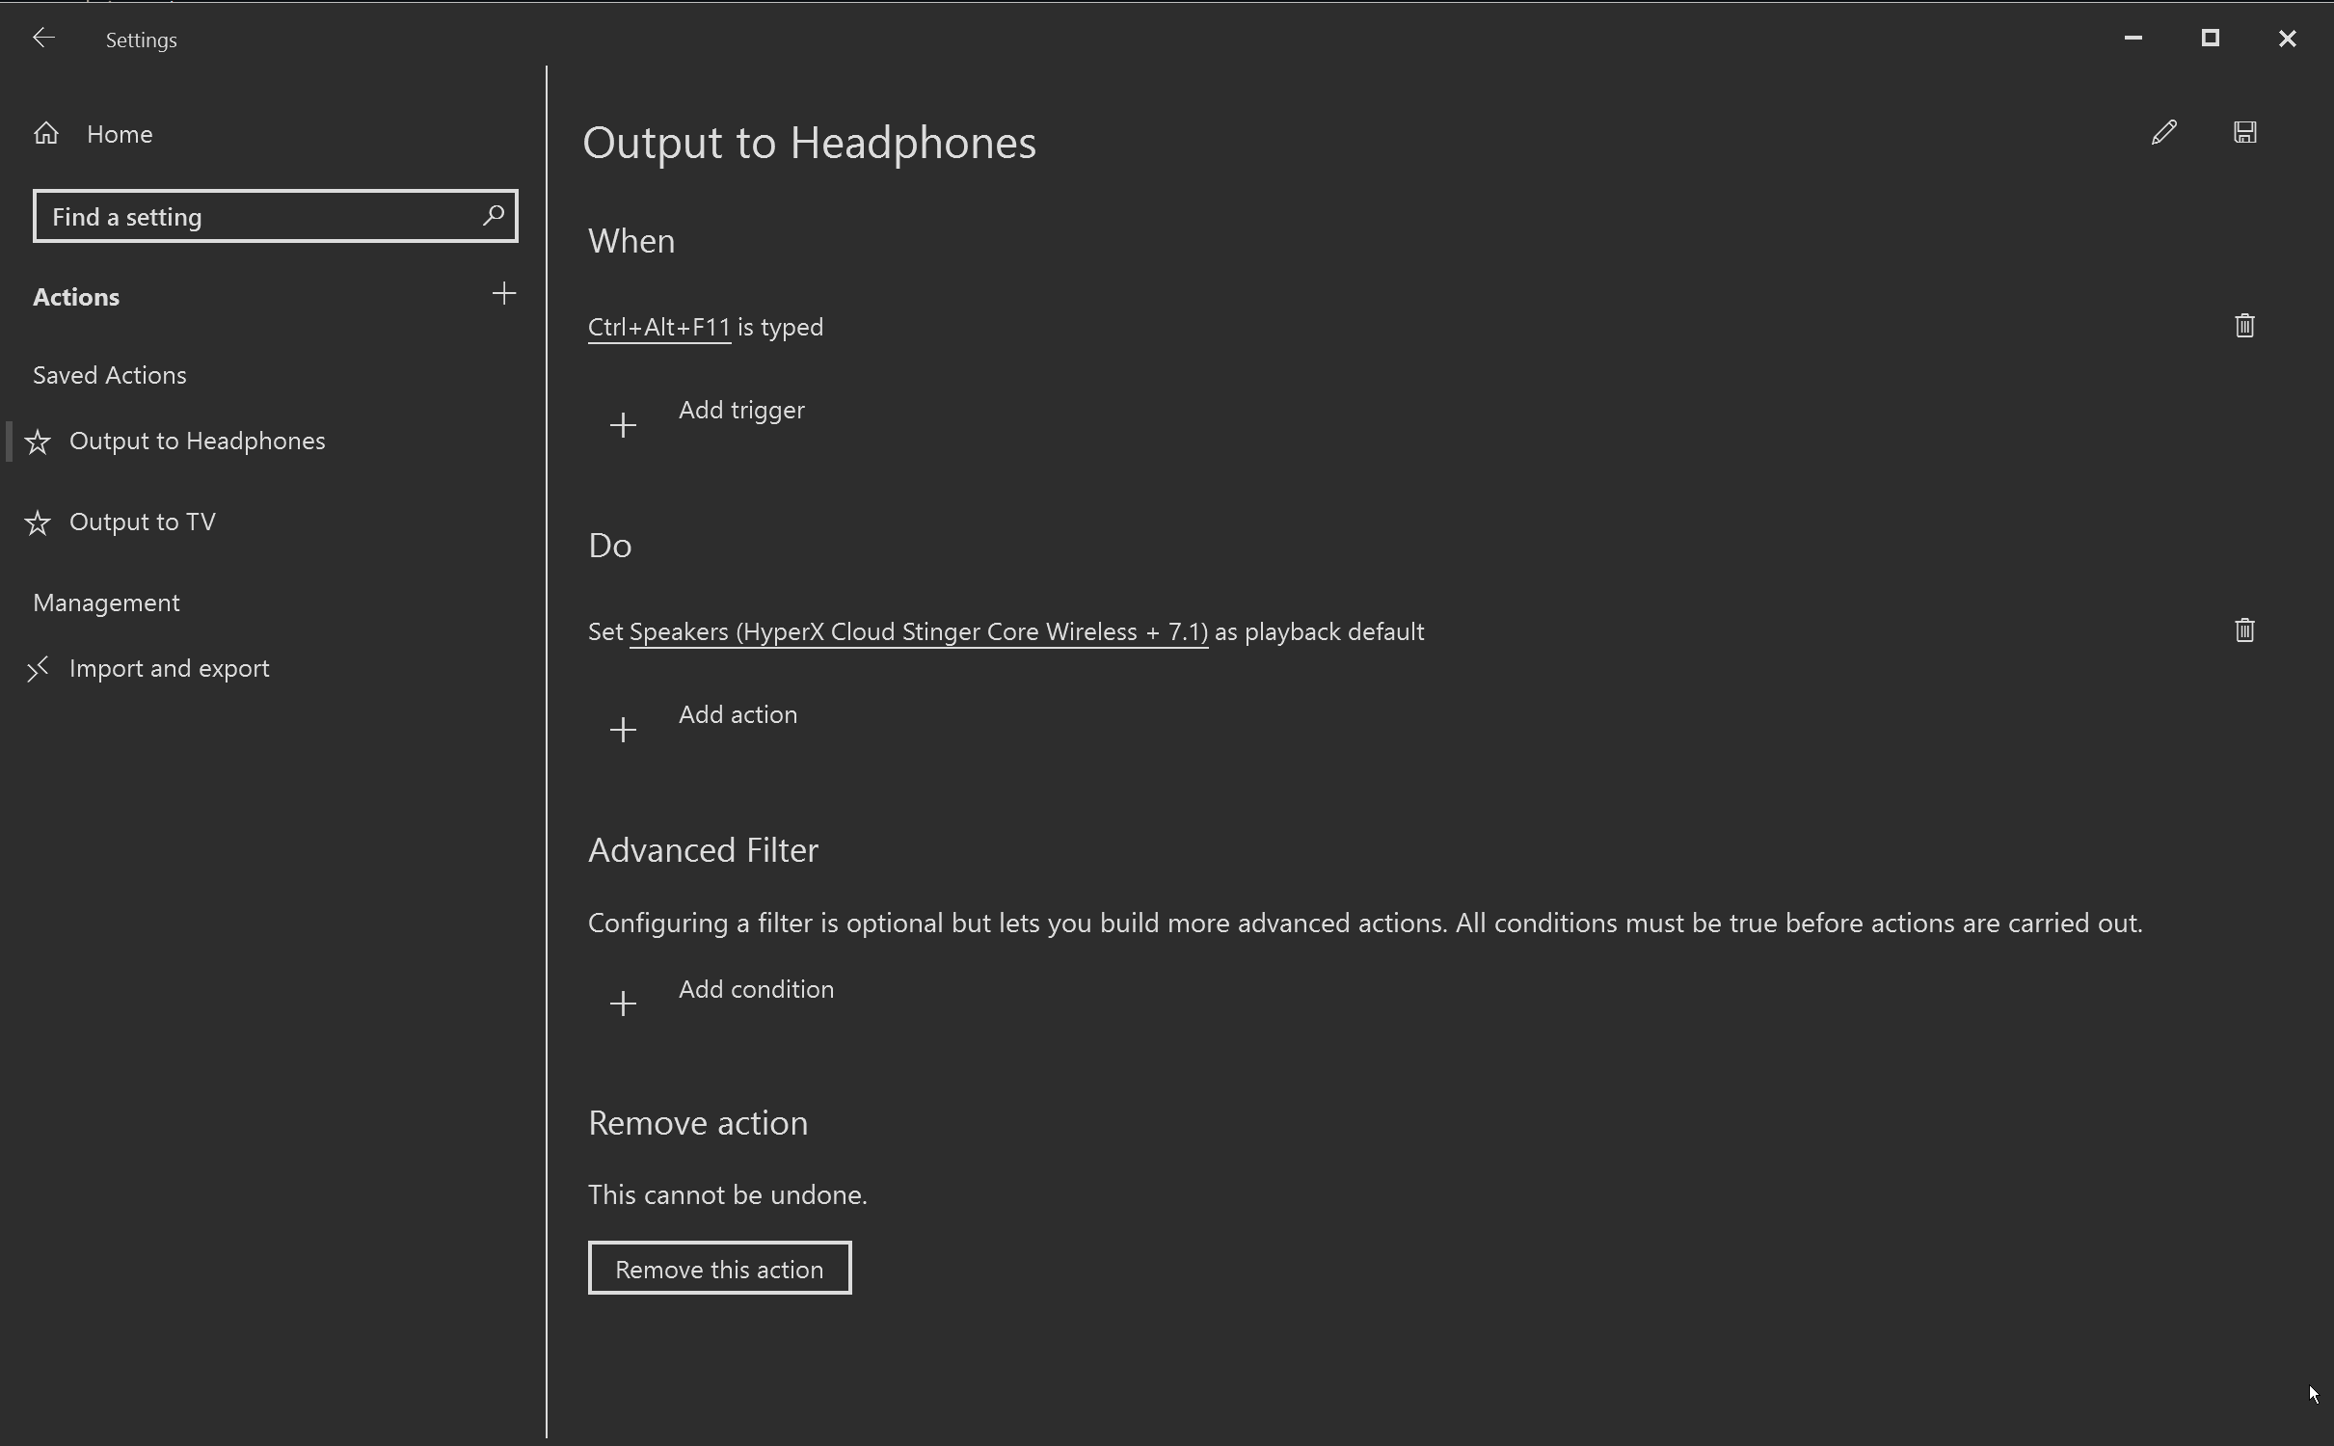Create new action with the plus icon
This screenshot has height=1446, width=2334.
pos(502,294)
